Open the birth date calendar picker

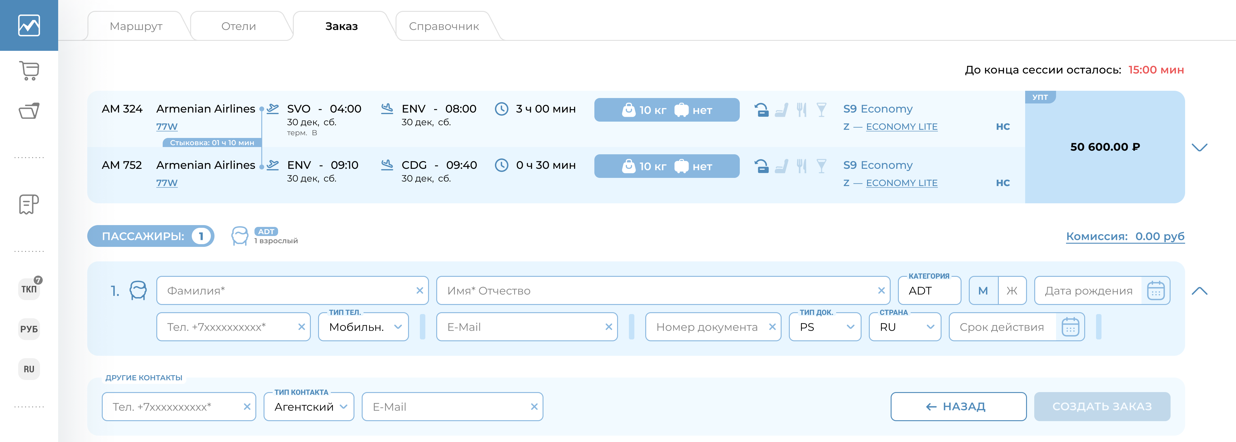click(1155, 290)
